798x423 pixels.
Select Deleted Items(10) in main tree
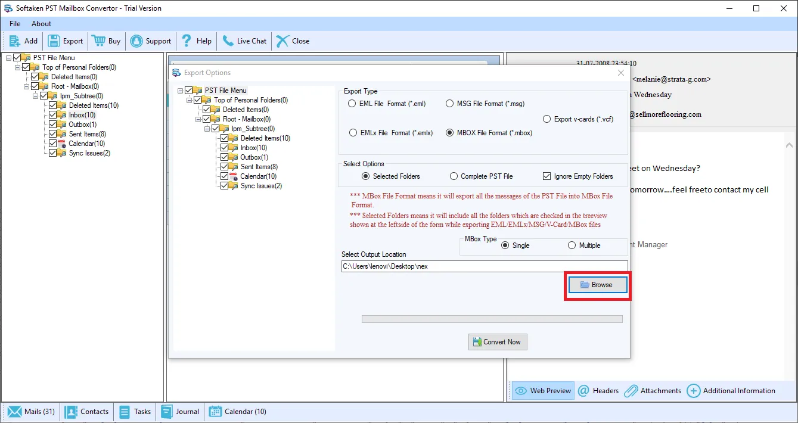click(x=94, y=105)
